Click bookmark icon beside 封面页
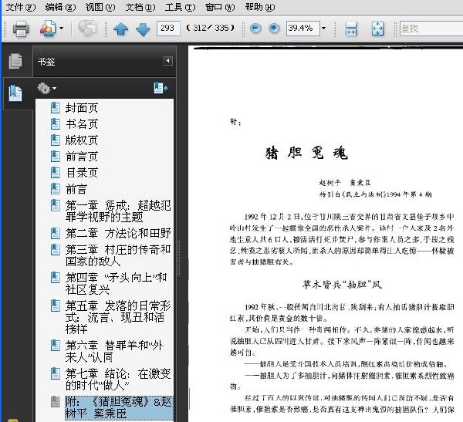 tap(56, 108)
